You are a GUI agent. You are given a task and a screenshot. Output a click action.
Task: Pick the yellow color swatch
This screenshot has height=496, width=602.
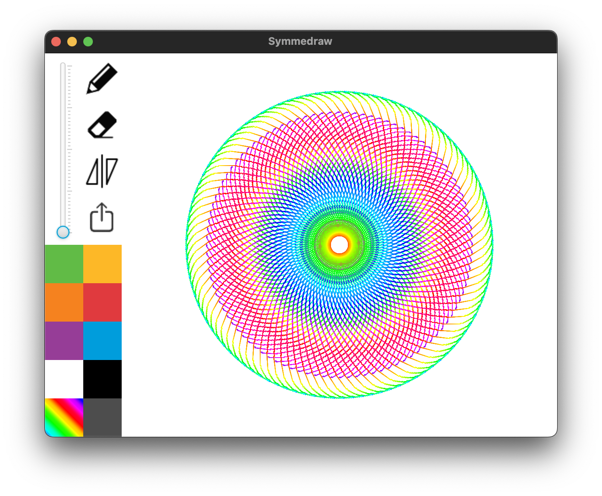pyautogui.click(x=102, y=264)
